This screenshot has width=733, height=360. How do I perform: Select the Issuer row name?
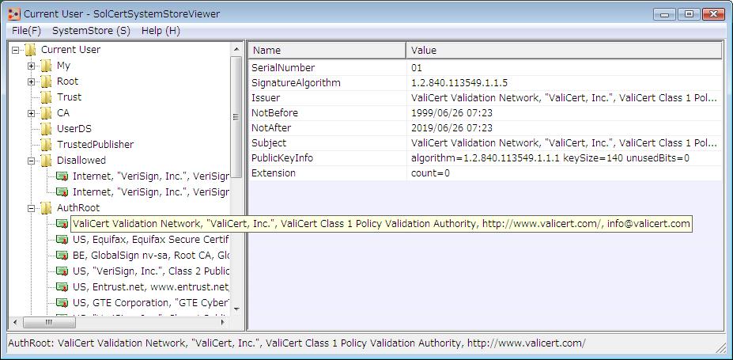266,98
